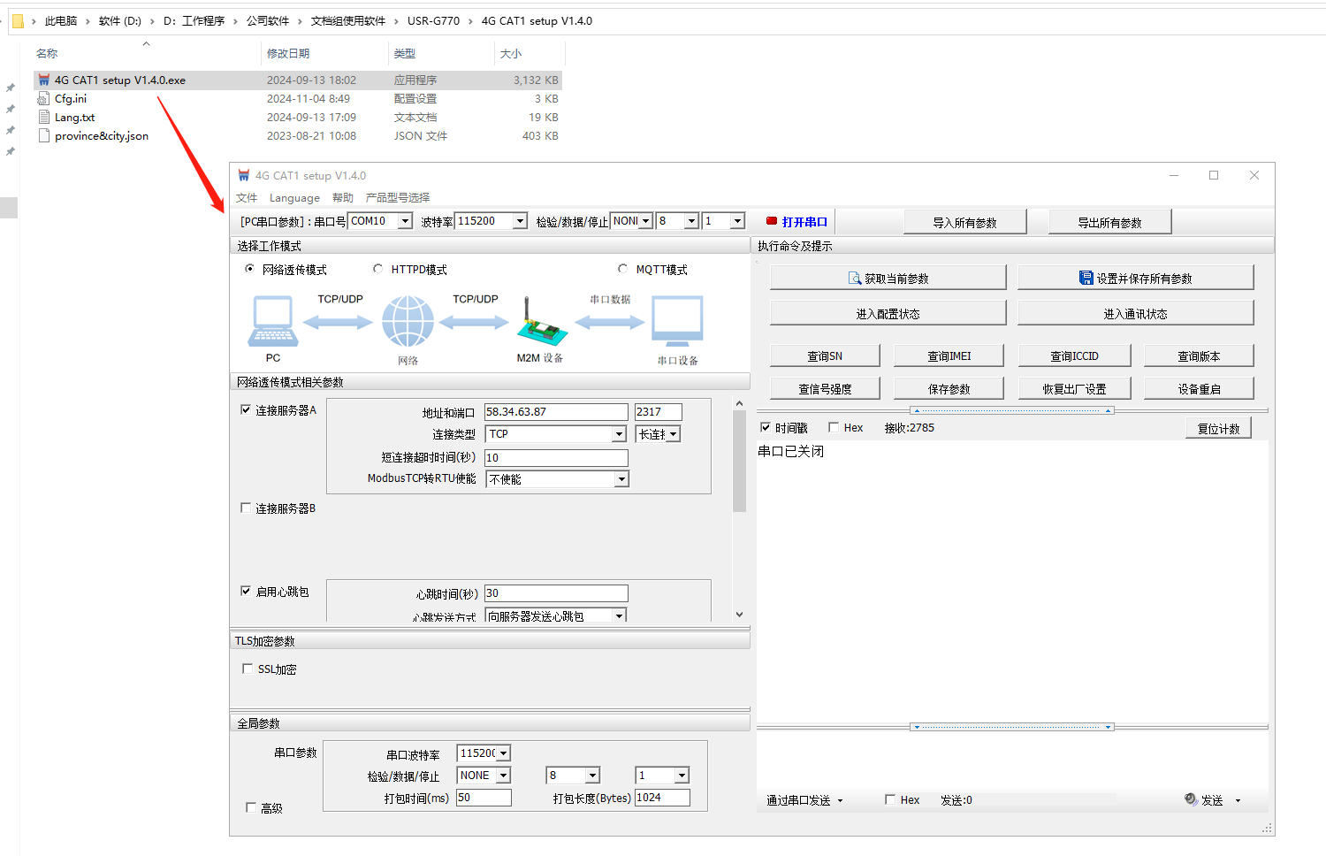Open the 产品型号选择 menu
The width and height of the screenshot is (1326, 856).
pos(397,198)
